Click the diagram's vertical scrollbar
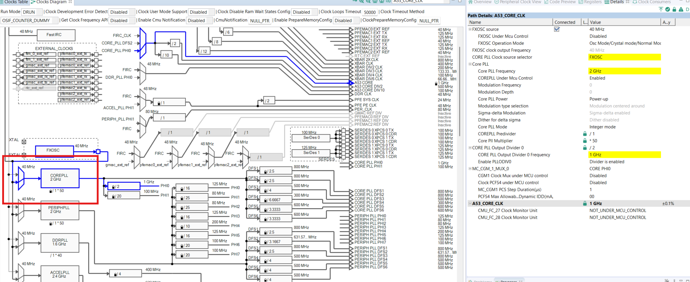 [460, 91]
